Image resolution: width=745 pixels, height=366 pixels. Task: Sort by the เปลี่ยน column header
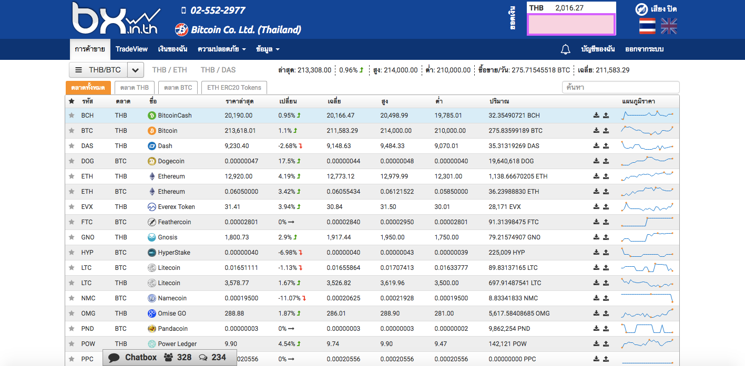pyautogui.click(x=288, y=101)
